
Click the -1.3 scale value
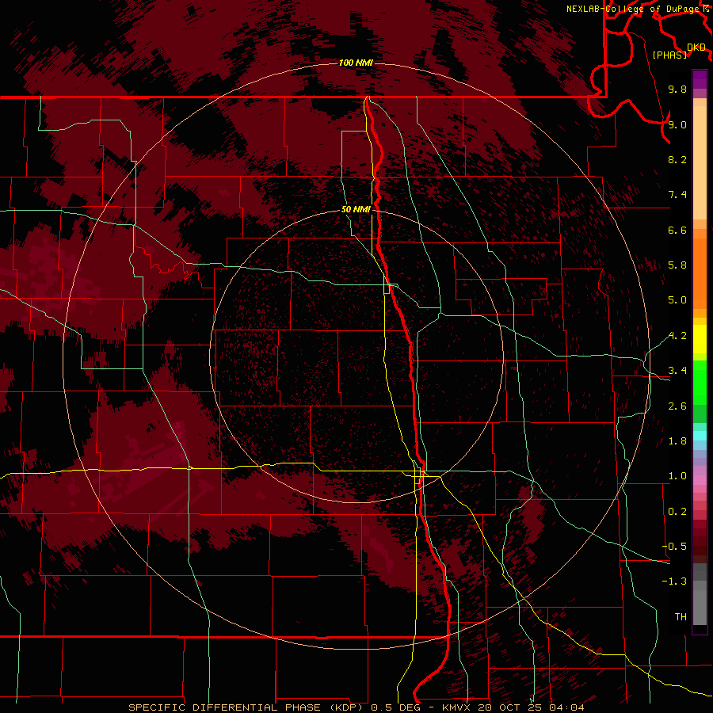pos(674,581)
